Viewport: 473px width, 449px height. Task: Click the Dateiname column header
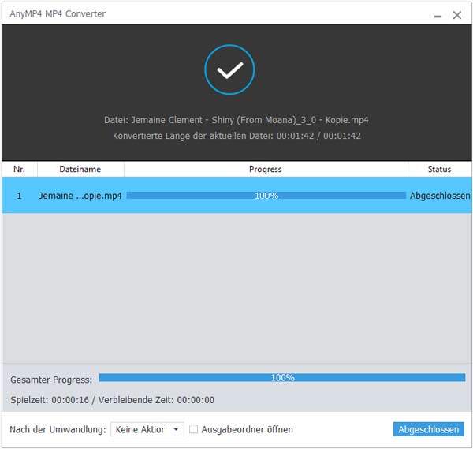click(x=80, y=169)
